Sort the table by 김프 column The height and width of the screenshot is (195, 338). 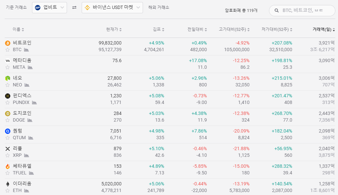point(158,30)
